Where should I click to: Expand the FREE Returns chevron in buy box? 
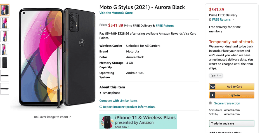point(233,19)
